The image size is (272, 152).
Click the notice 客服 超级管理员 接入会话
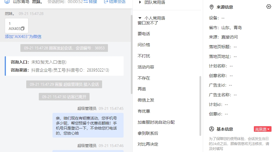point(64,84)
